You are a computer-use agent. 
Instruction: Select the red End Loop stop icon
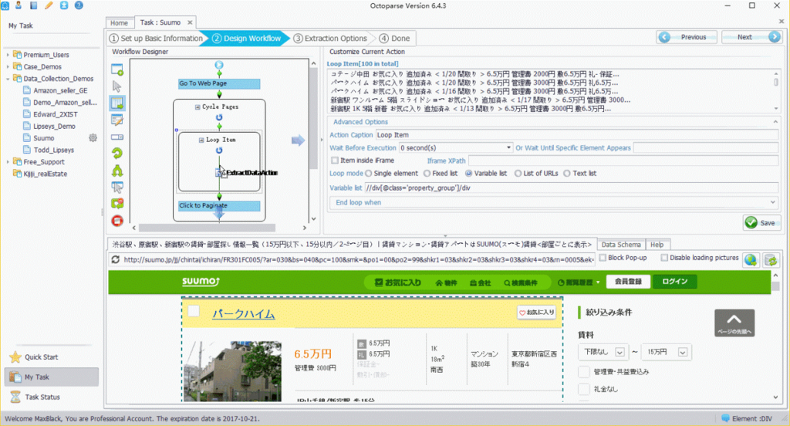(x=117, y=221)
